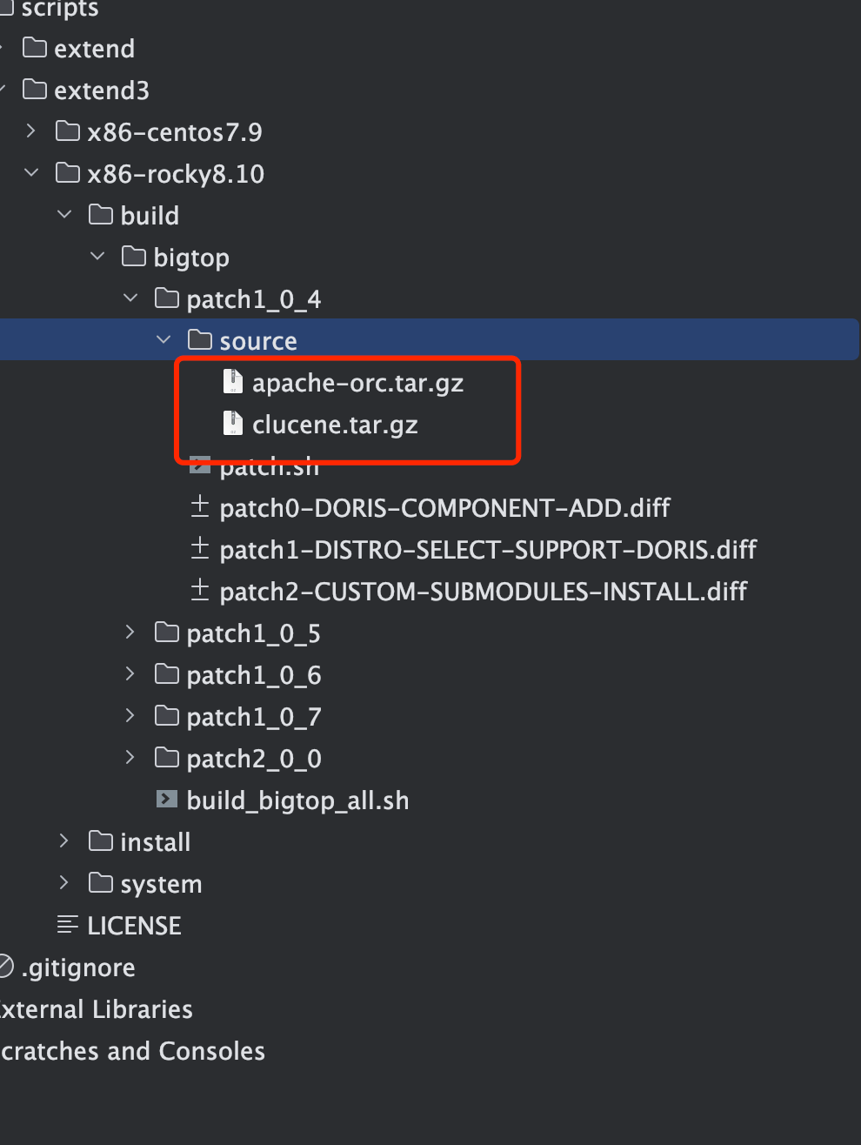861x1145 pixels.
Task: Expand the install folder arrow
Action: tap(64, 841)
